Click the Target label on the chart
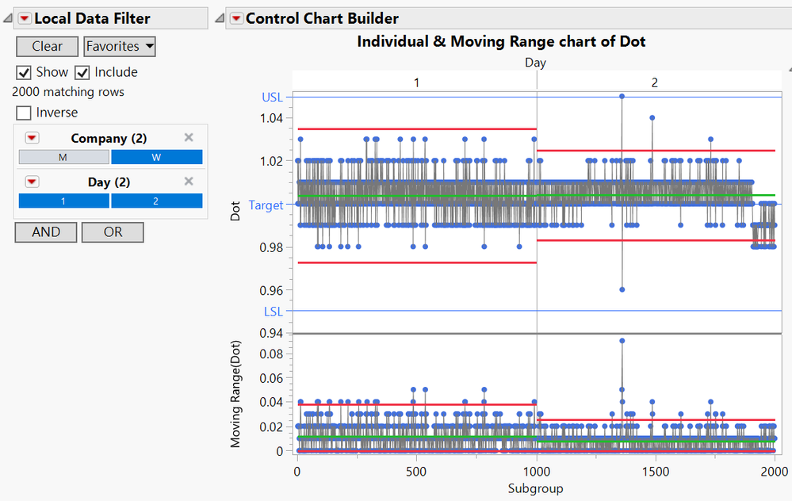 [x=266, y=205]
